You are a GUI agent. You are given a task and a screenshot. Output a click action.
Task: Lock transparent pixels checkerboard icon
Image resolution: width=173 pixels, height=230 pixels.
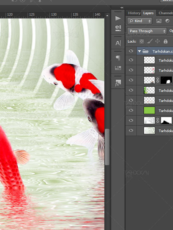[142, 41]
